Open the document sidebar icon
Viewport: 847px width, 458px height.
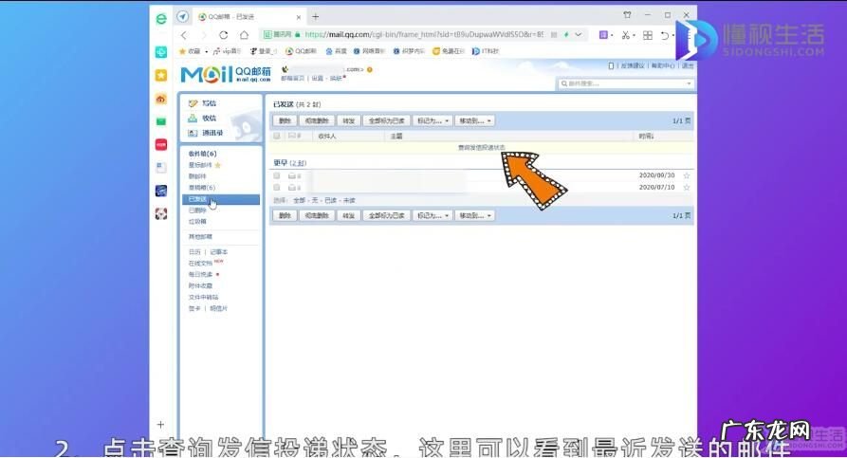pos(161,168)
